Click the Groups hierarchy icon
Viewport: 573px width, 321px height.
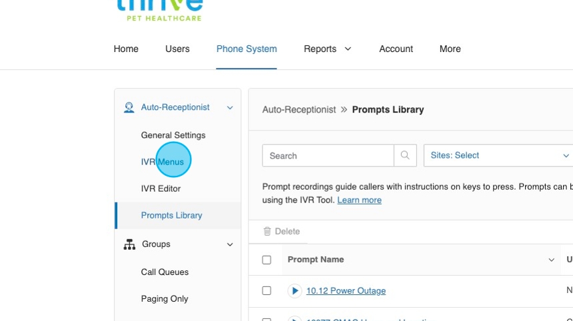[129, 244]
